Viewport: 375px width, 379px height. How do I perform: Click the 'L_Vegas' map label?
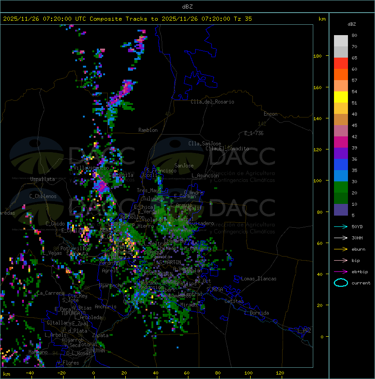pos(53,253)
